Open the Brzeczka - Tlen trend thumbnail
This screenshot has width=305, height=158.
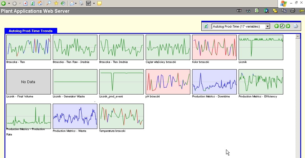tap(29, 47)
